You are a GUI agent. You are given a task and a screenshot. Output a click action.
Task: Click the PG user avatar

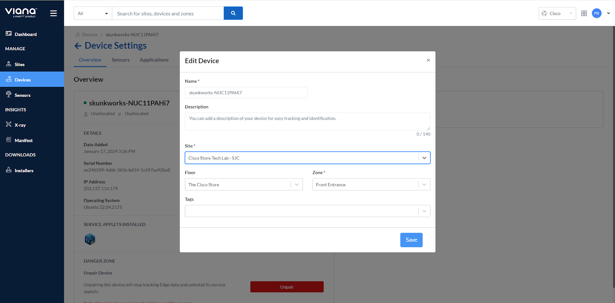pyautogui.click(x=597, y=13)
